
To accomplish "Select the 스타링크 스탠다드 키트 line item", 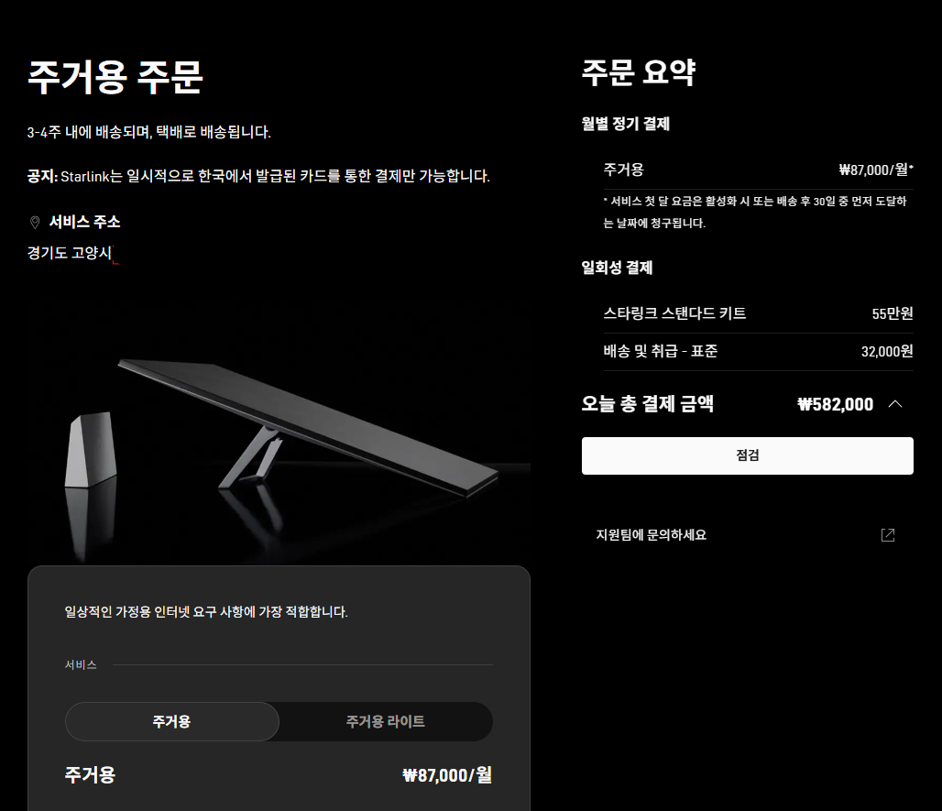I will coord(758,313).
